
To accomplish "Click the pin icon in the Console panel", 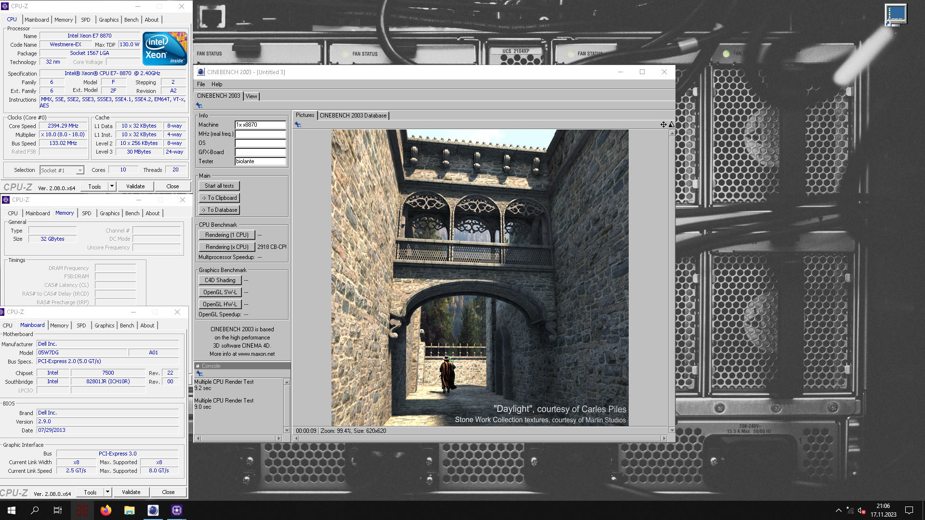I will [199, 374].
